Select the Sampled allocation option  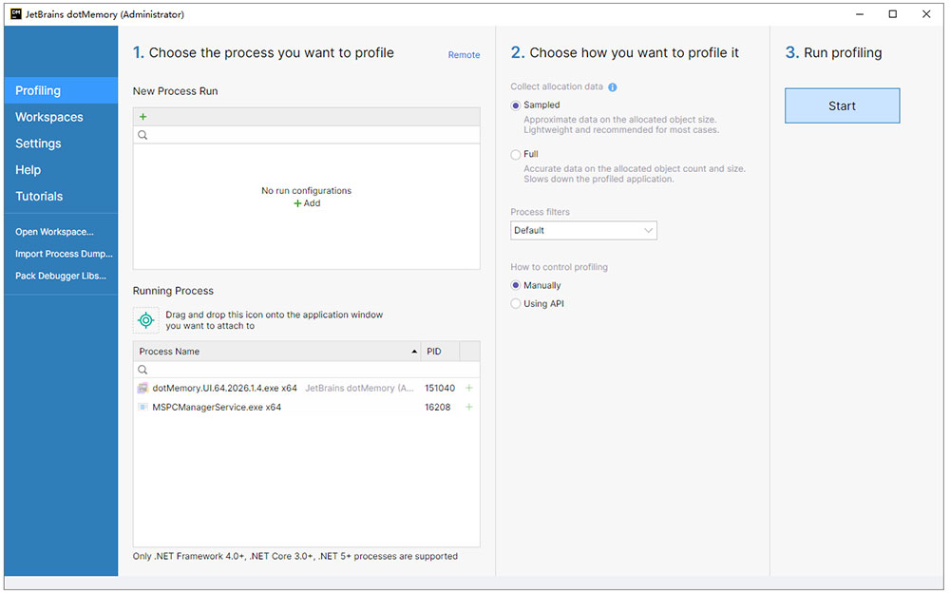pyautogui.click(x=516, y=105)
